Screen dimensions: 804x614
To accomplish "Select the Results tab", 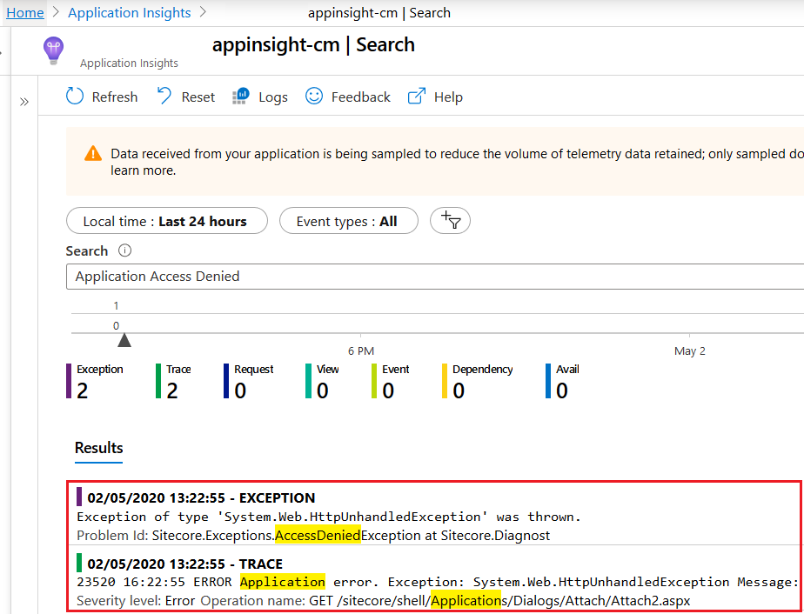I will click(x=99, y=448).
